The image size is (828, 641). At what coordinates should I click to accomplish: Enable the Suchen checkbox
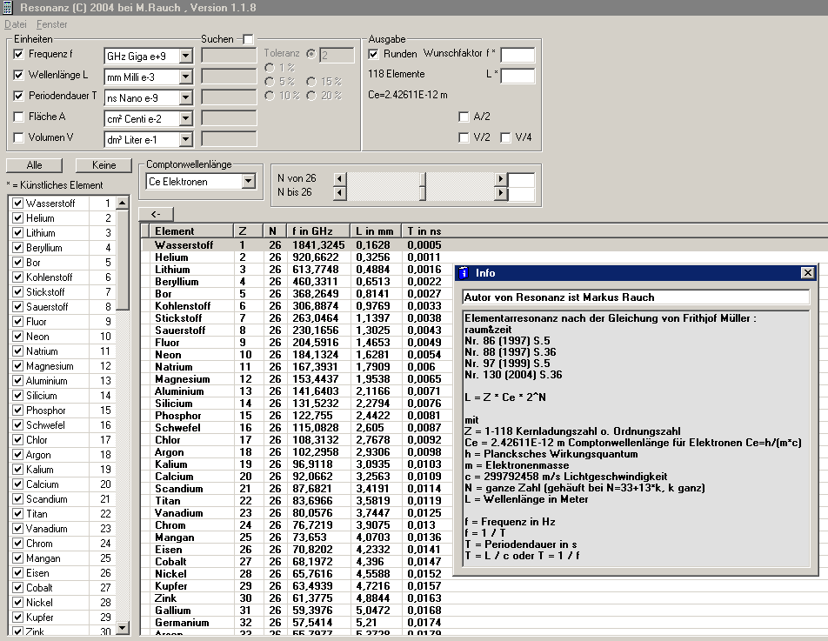(x=248, y=39)
